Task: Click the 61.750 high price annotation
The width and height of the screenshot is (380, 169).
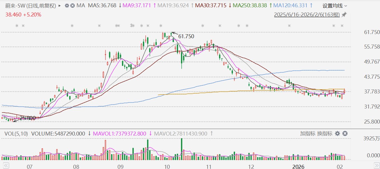Action: pyautogui.click(x=186, y=36)
